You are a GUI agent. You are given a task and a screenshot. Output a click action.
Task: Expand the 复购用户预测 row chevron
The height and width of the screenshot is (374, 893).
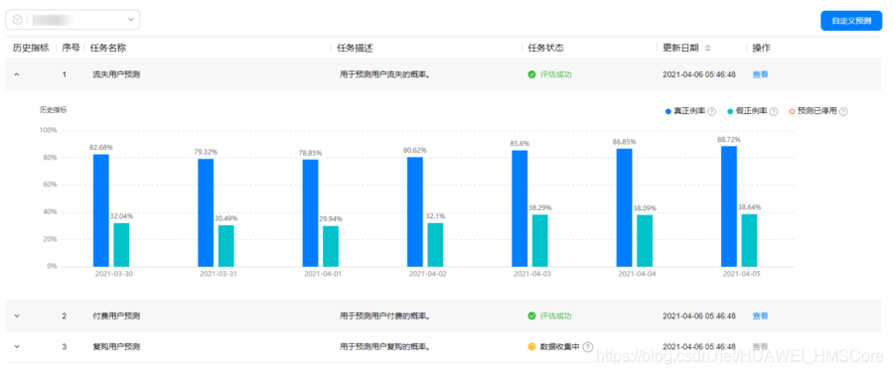coord(17,346)
